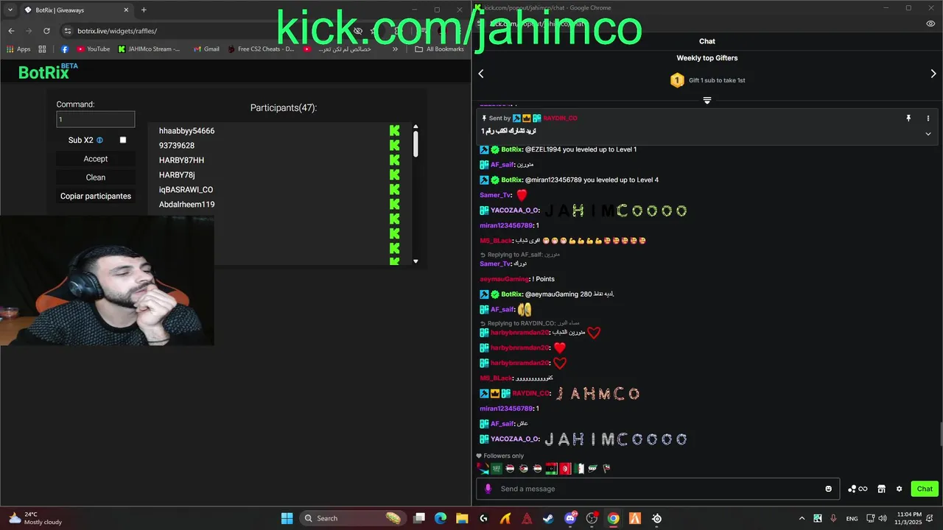
Task: Click the Windows Start button
Action: (287, 518)
